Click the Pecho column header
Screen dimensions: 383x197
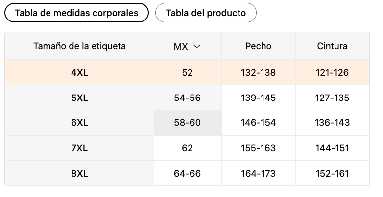259,46
